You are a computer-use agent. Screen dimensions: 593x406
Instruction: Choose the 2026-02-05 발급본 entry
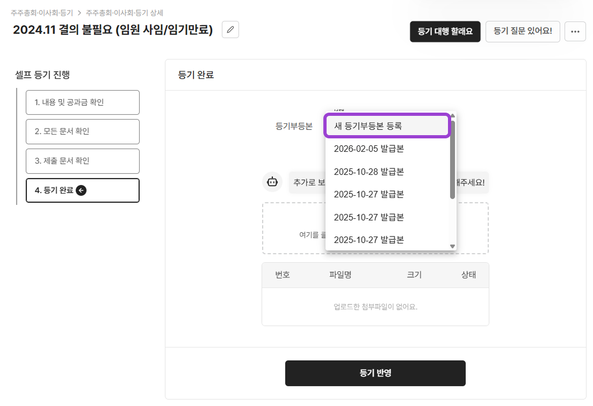[x=368, y=149]
